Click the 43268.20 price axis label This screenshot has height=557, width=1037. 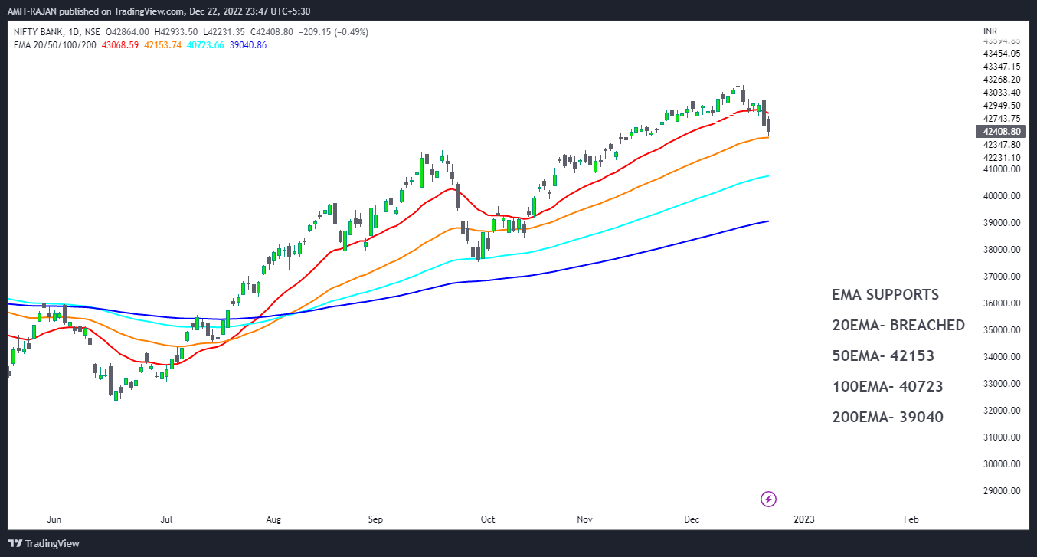pos(1002,79)
